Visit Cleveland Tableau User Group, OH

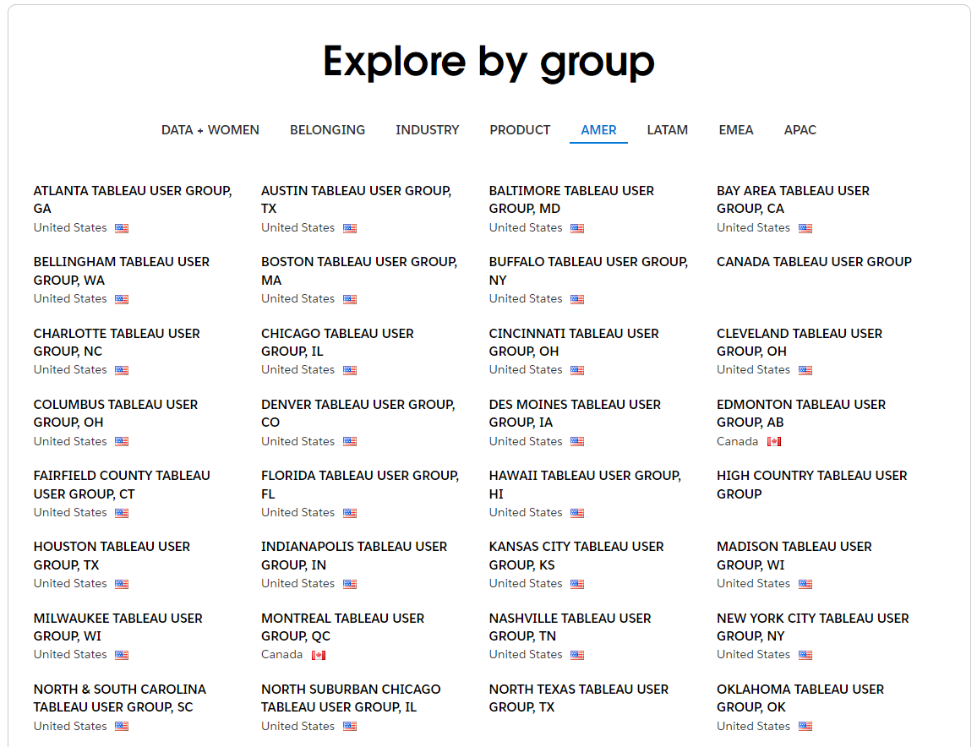coord(800,342)
